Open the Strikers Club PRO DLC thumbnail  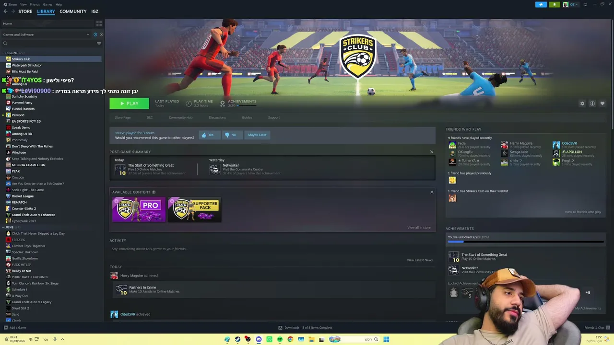(x=139, y=209)
